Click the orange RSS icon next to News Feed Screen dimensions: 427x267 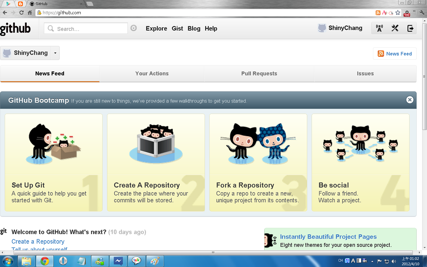click(x=381, y=54)
